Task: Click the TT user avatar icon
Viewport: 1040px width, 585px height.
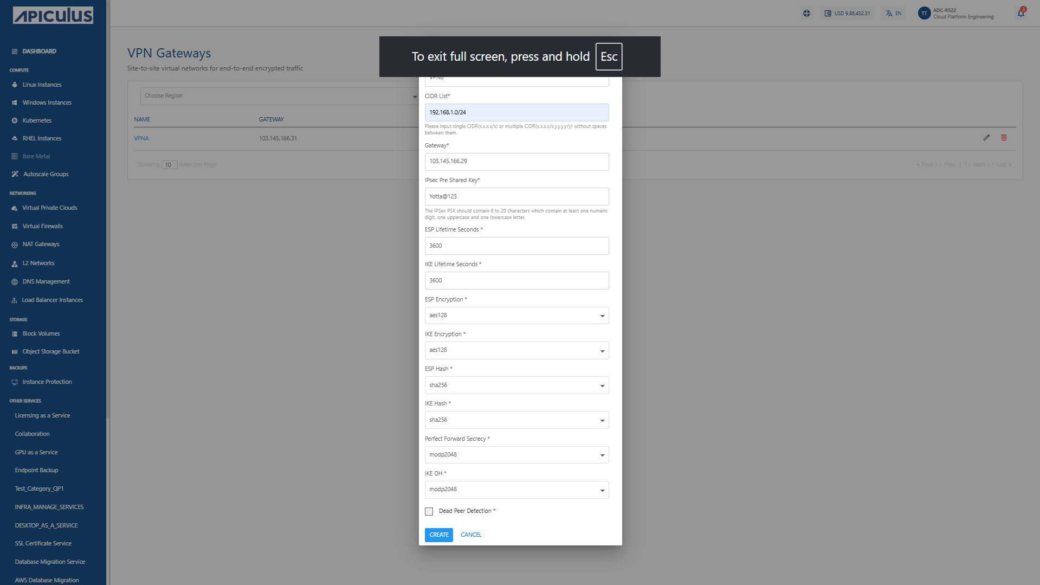Action: [x=924, y=14]
